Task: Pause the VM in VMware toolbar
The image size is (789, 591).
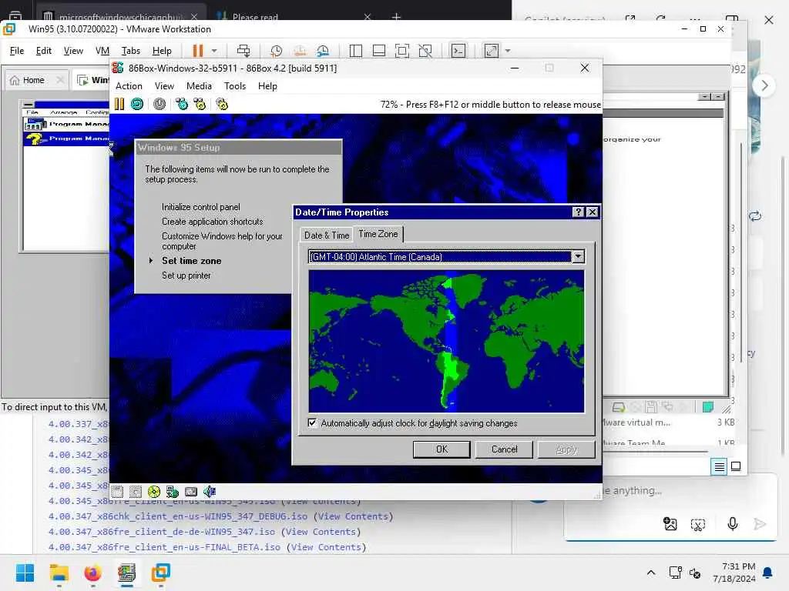Action: point(198,50)
